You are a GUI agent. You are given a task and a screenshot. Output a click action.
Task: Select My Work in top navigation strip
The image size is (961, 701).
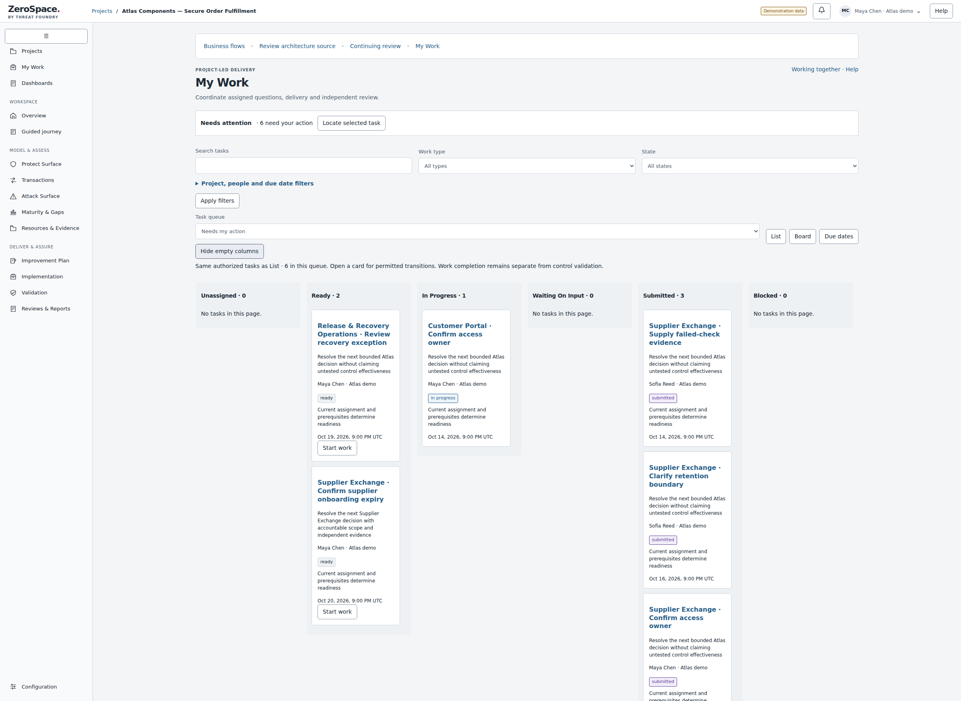click(x=427, y=46)
